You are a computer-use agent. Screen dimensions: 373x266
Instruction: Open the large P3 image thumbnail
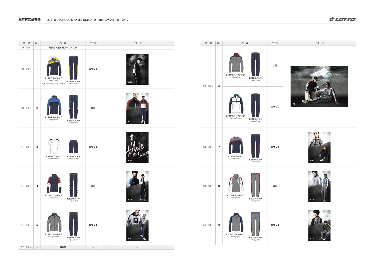[319, 87]
